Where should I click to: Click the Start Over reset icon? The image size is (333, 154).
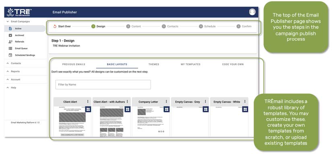[55, 26]
